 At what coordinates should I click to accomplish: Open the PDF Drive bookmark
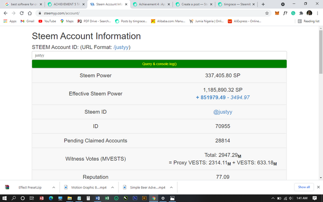point(94,21)
